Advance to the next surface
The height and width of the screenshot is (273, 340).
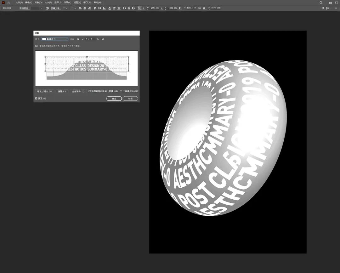click(98, 39)
